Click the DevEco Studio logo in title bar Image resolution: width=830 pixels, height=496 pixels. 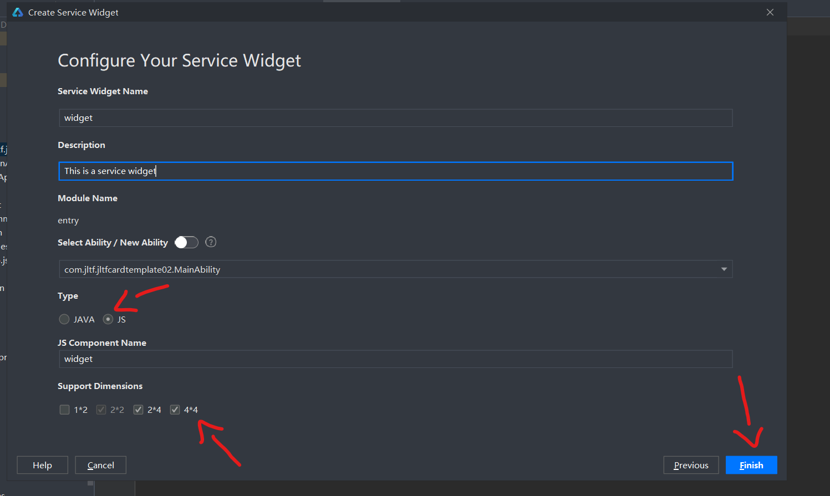18,12
